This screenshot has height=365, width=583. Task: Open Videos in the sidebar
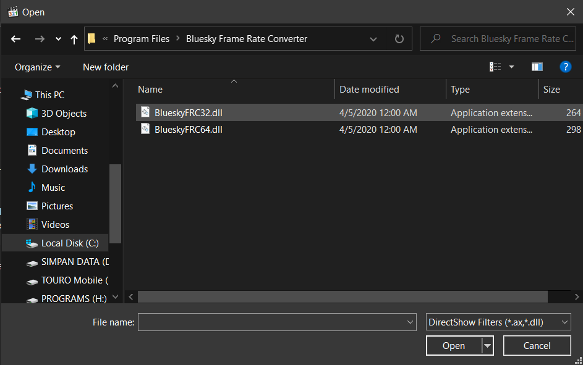pos(56,225)
